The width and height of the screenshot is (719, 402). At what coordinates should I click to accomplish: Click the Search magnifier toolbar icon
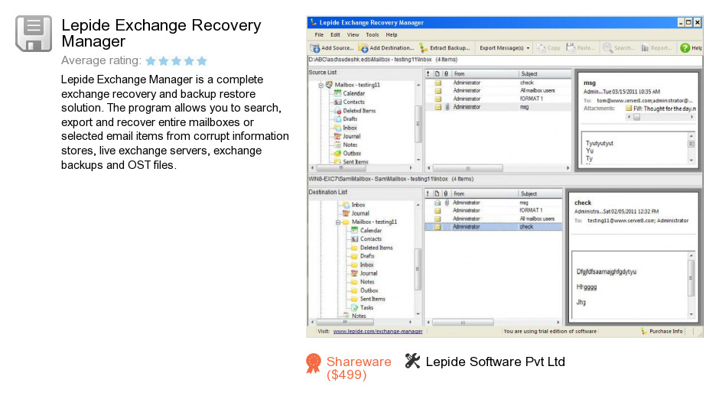pyautogui.click(x=607, y=47)
